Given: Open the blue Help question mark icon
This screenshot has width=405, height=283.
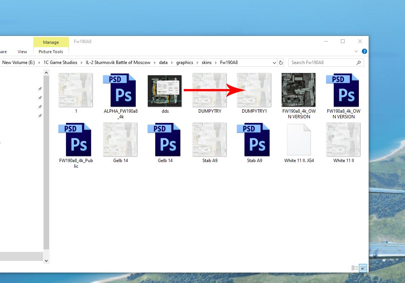Looking at the screenshot, I should (364, 51).
